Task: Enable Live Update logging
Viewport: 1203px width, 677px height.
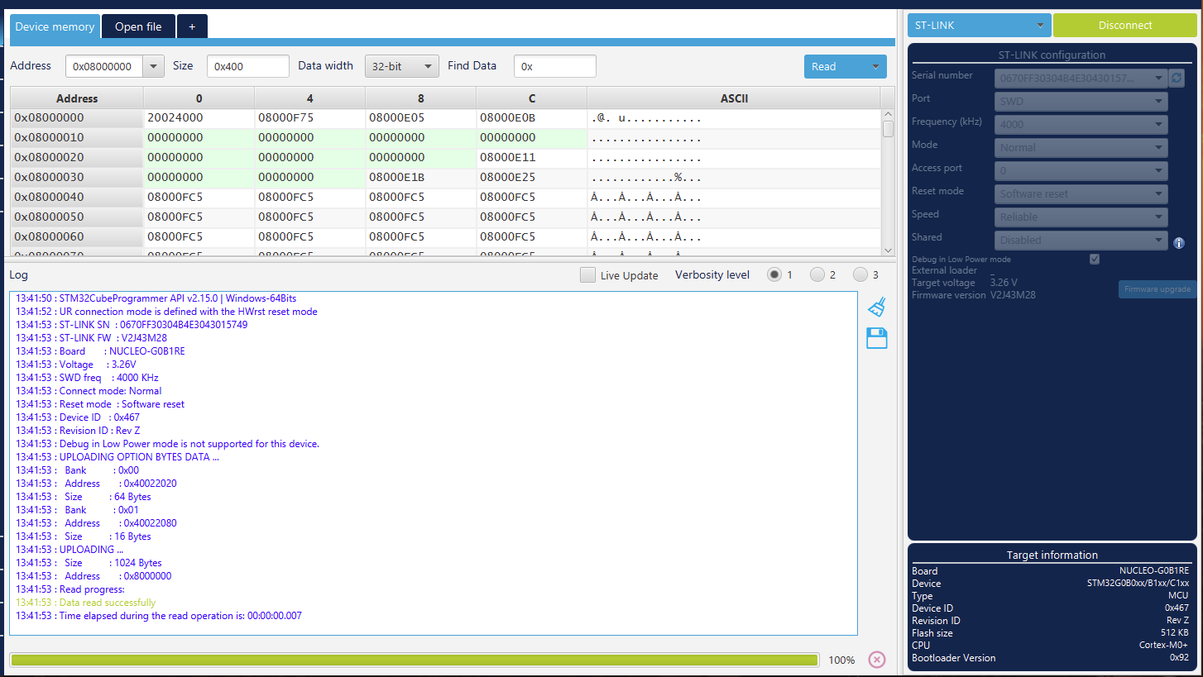Action: tap(587, 274)
